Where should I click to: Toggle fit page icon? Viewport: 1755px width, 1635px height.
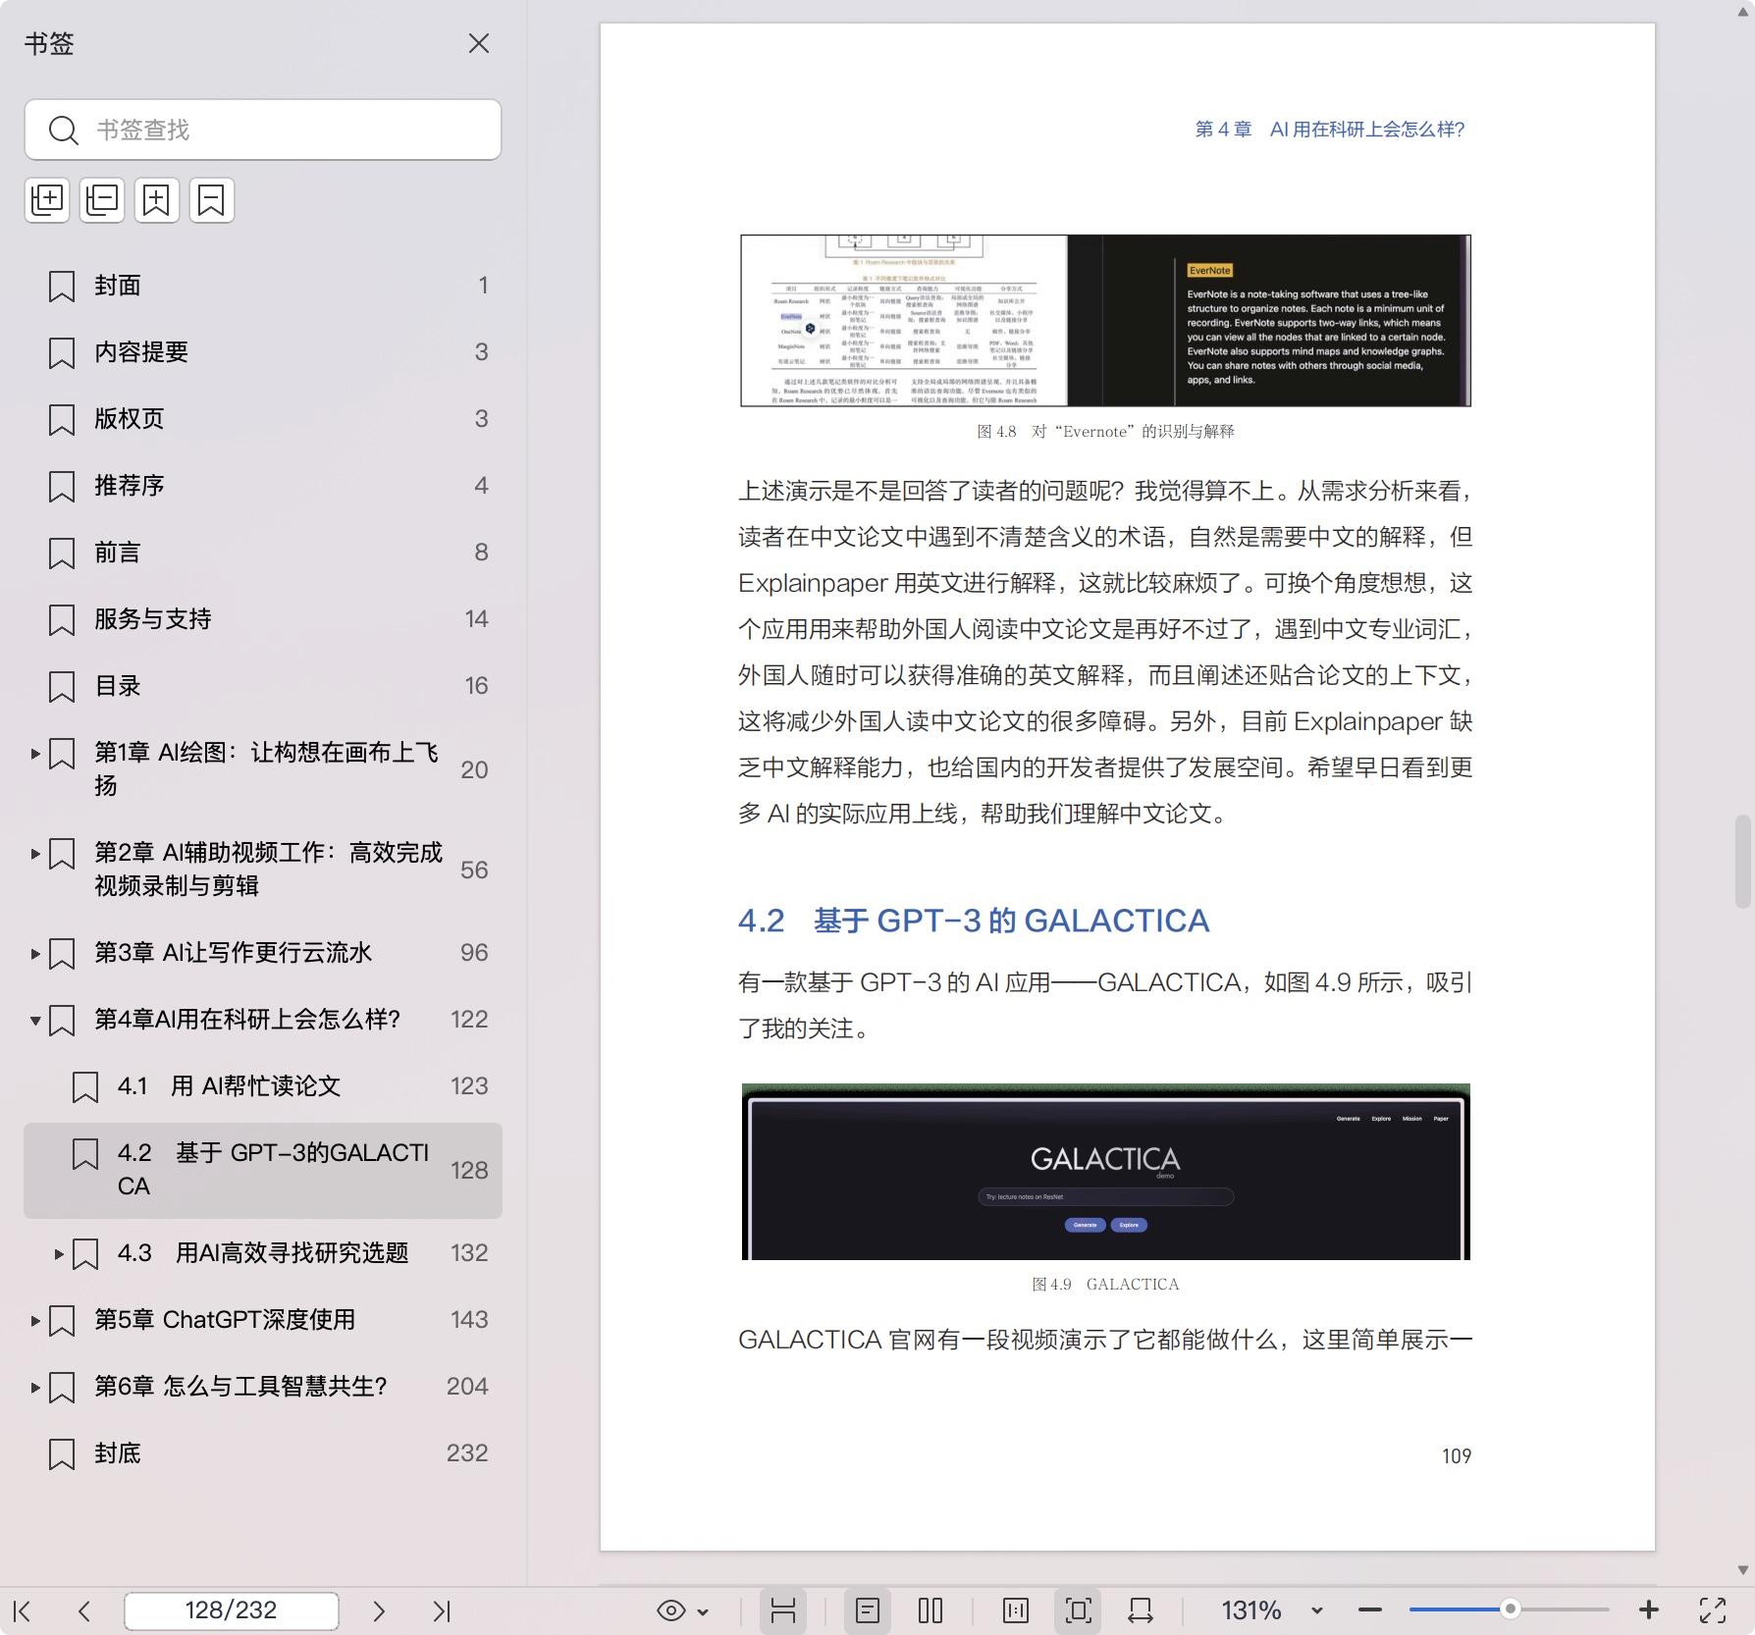pyautogui.click(x=1078, y=1610)
